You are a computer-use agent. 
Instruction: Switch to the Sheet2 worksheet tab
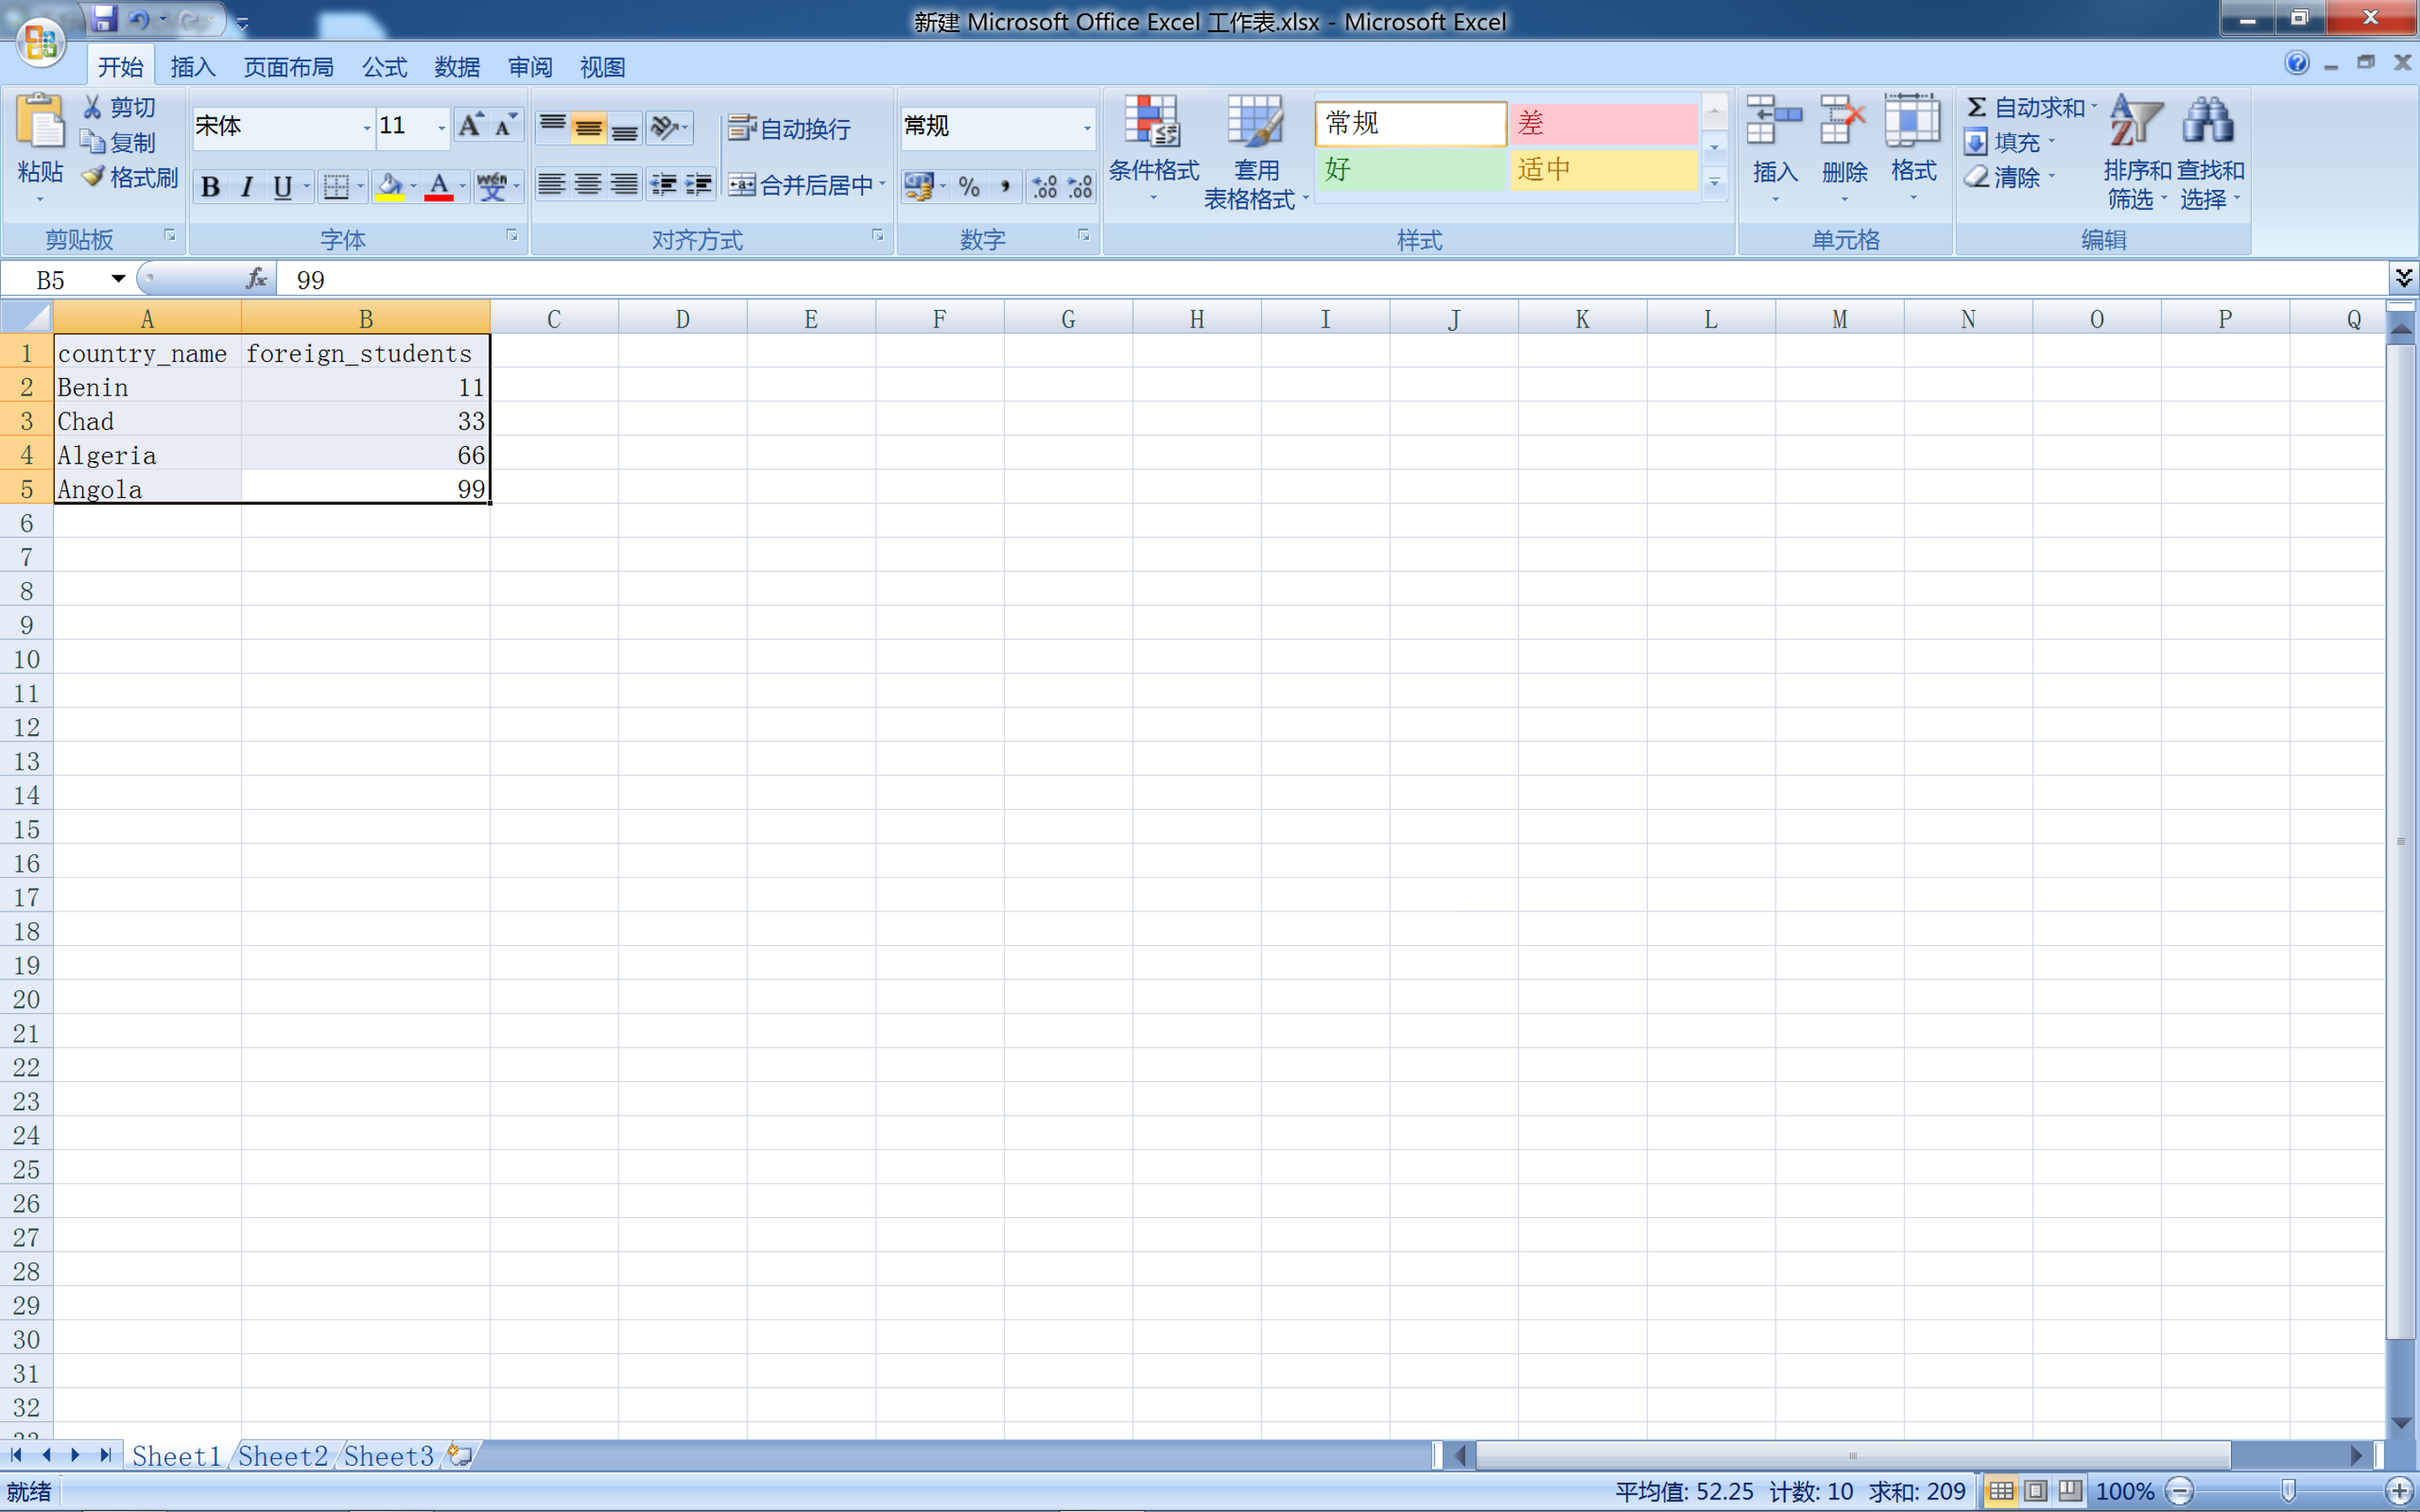283,1456
